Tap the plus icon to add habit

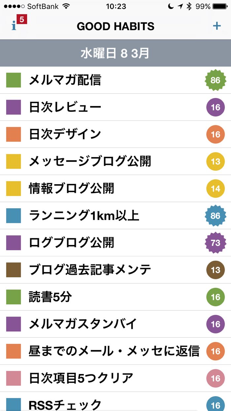click(217, 26)
